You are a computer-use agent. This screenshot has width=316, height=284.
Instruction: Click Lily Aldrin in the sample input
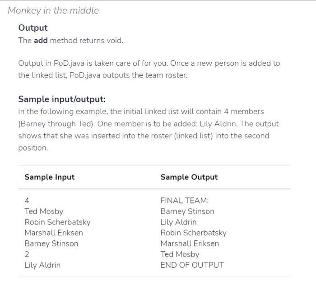42,265
